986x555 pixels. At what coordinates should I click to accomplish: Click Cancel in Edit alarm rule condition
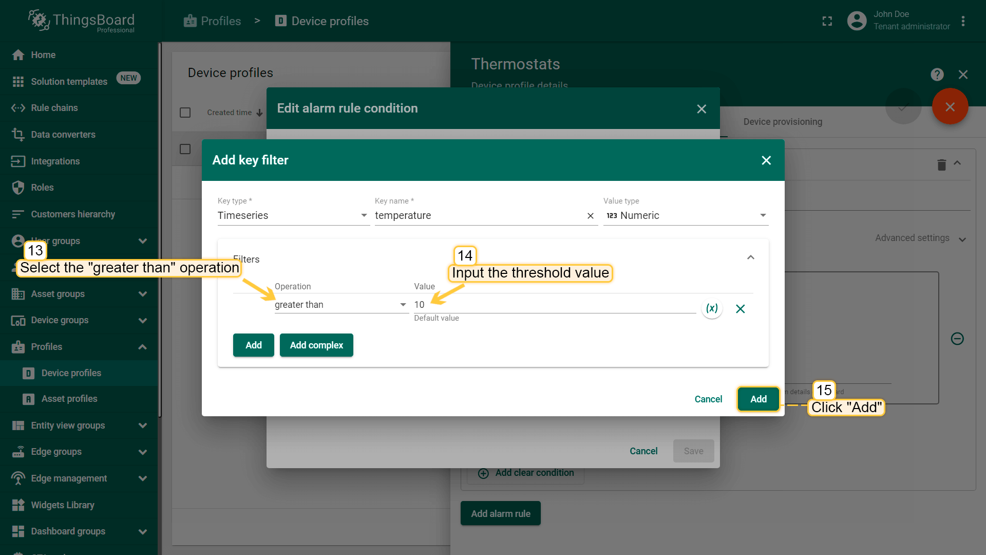pyautogui.click(x=643, y=451)
